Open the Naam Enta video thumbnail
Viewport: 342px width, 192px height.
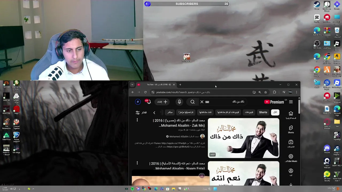pyautogui.click(x=244, y=173)
